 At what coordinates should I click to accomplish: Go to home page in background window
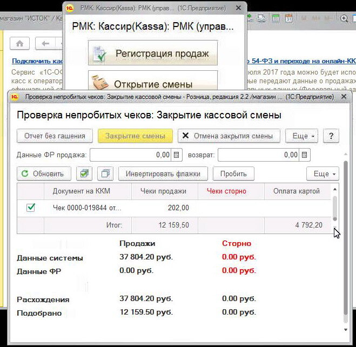(x=20, y=43)
